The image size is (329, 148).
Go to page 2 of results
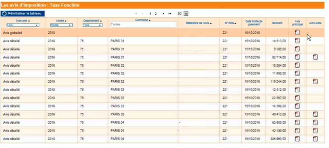156,14
